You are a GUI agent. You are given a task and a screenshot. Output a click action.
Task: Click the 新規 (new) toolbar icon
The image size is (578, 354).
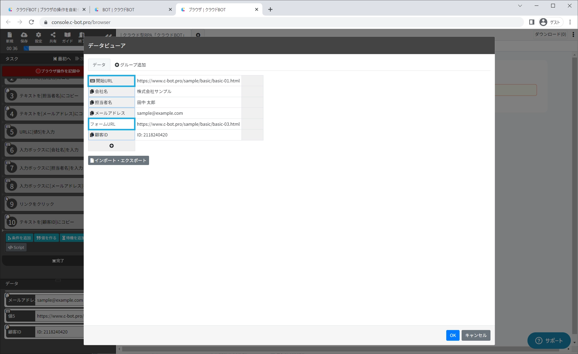pos(10,37)
